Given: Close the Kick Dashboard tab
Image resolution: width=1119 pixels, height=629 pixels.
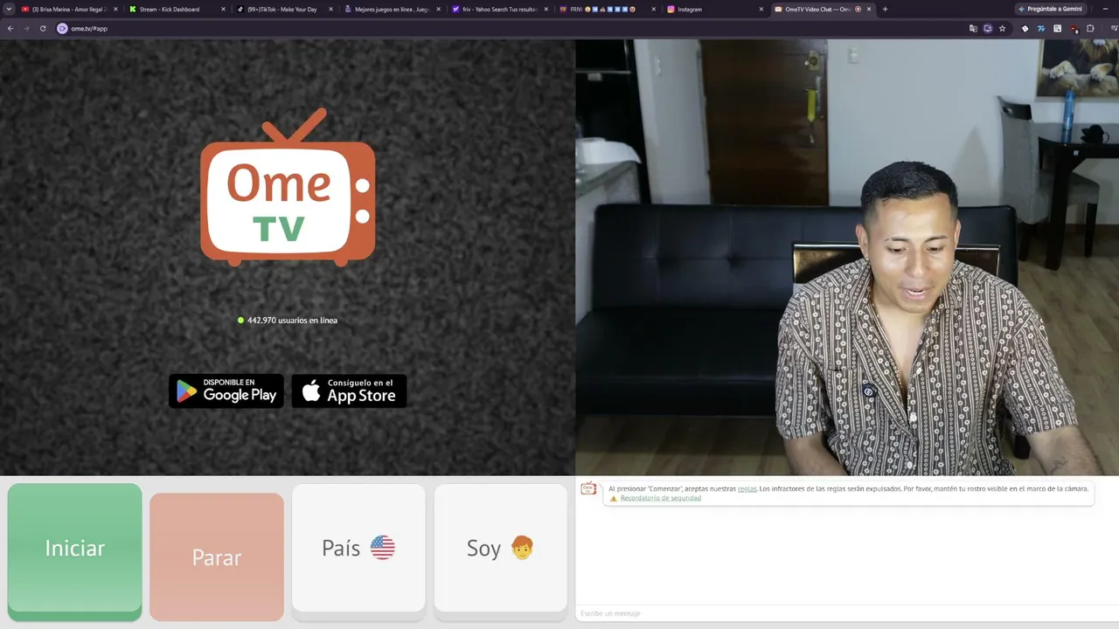Looking at the screenshot, I should pyautogui.click(x=223, y=9).
